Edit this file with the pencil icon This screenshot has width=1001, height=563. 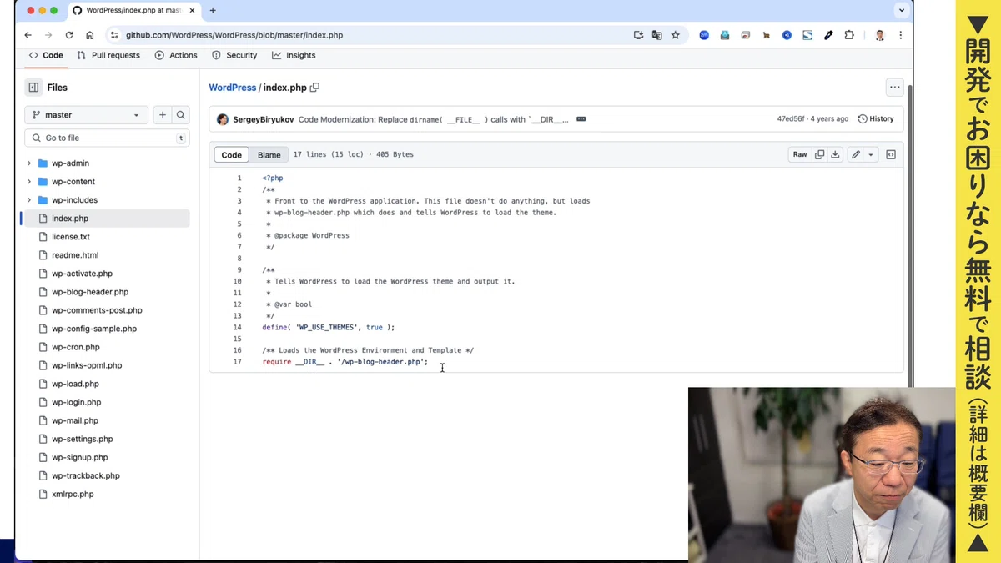[x=856, y=154]
